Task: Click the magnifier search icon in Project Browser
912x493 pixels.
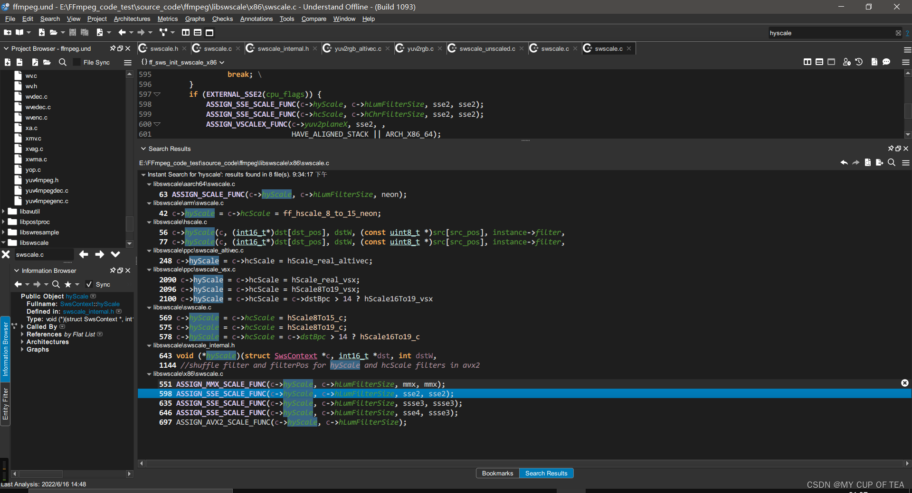Action: (62, 62)
